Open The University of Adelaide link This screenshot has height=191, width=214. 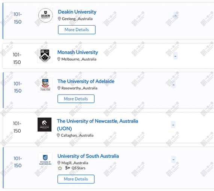pyautogui.click(x=86, y=81)
